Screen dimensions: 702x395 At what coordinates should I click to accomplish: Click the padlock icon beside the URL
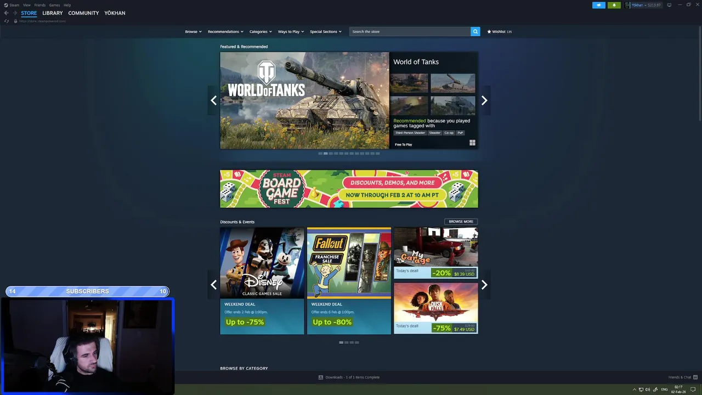coord(15,21)
